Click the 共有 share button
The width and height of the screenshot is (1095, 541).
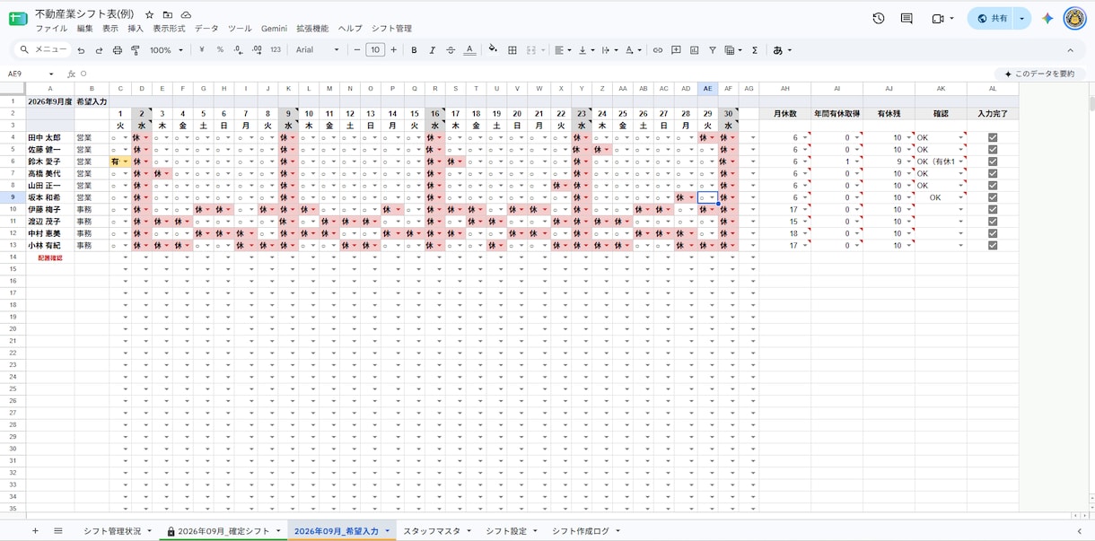pyautogui.click(x=992, y=18)
